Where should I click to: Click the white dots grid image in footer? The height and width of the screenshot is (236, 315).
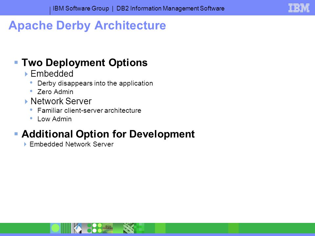coord(97,228)
